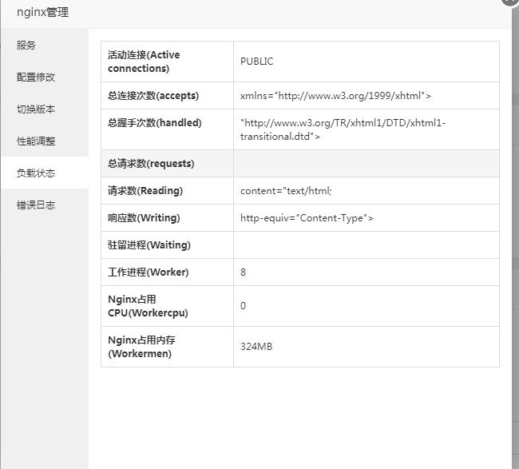Image resolution: width=519 pixels, height=469 pixels.
Task: Click the 驻留进程(Waiting) label
Action: (x=149, y=245)
